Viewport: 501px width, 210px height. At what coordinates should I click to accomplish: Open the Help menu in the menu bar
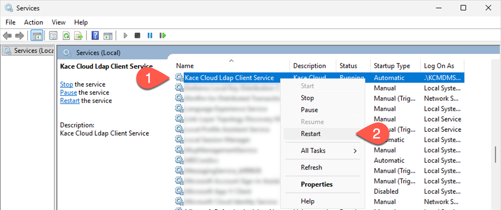tap(81, 22)
